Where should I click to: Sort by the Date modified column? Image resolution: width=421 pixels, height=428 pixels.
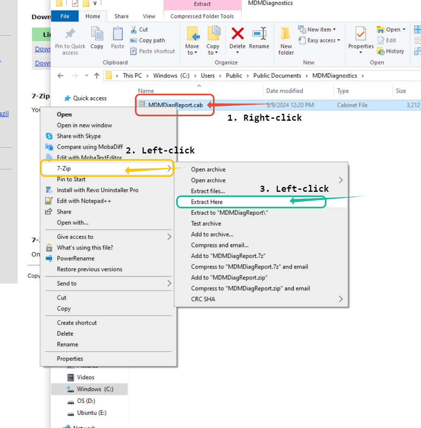tap(284, 91)
